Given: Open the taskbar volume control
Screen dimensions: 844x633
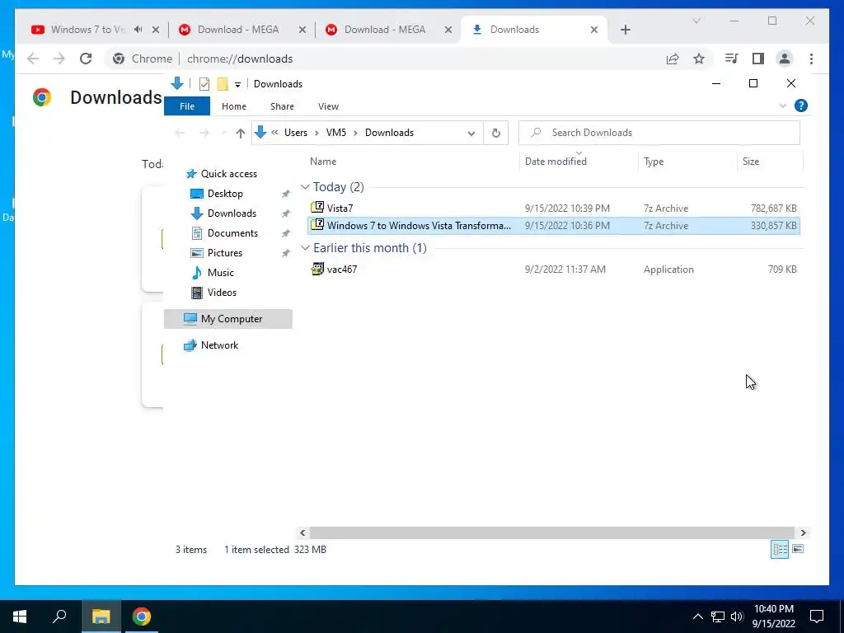Looking at the screenshot, I should (x=737, y=617).
